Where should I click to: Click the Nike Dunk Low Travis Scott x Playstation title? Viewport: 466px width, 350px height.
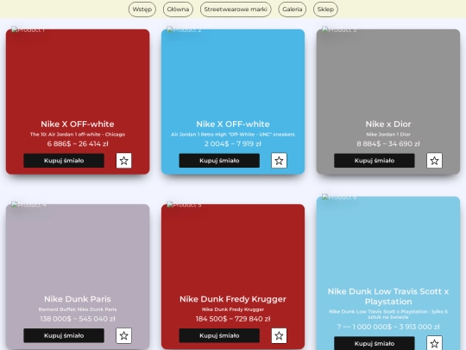coord(388,296)
